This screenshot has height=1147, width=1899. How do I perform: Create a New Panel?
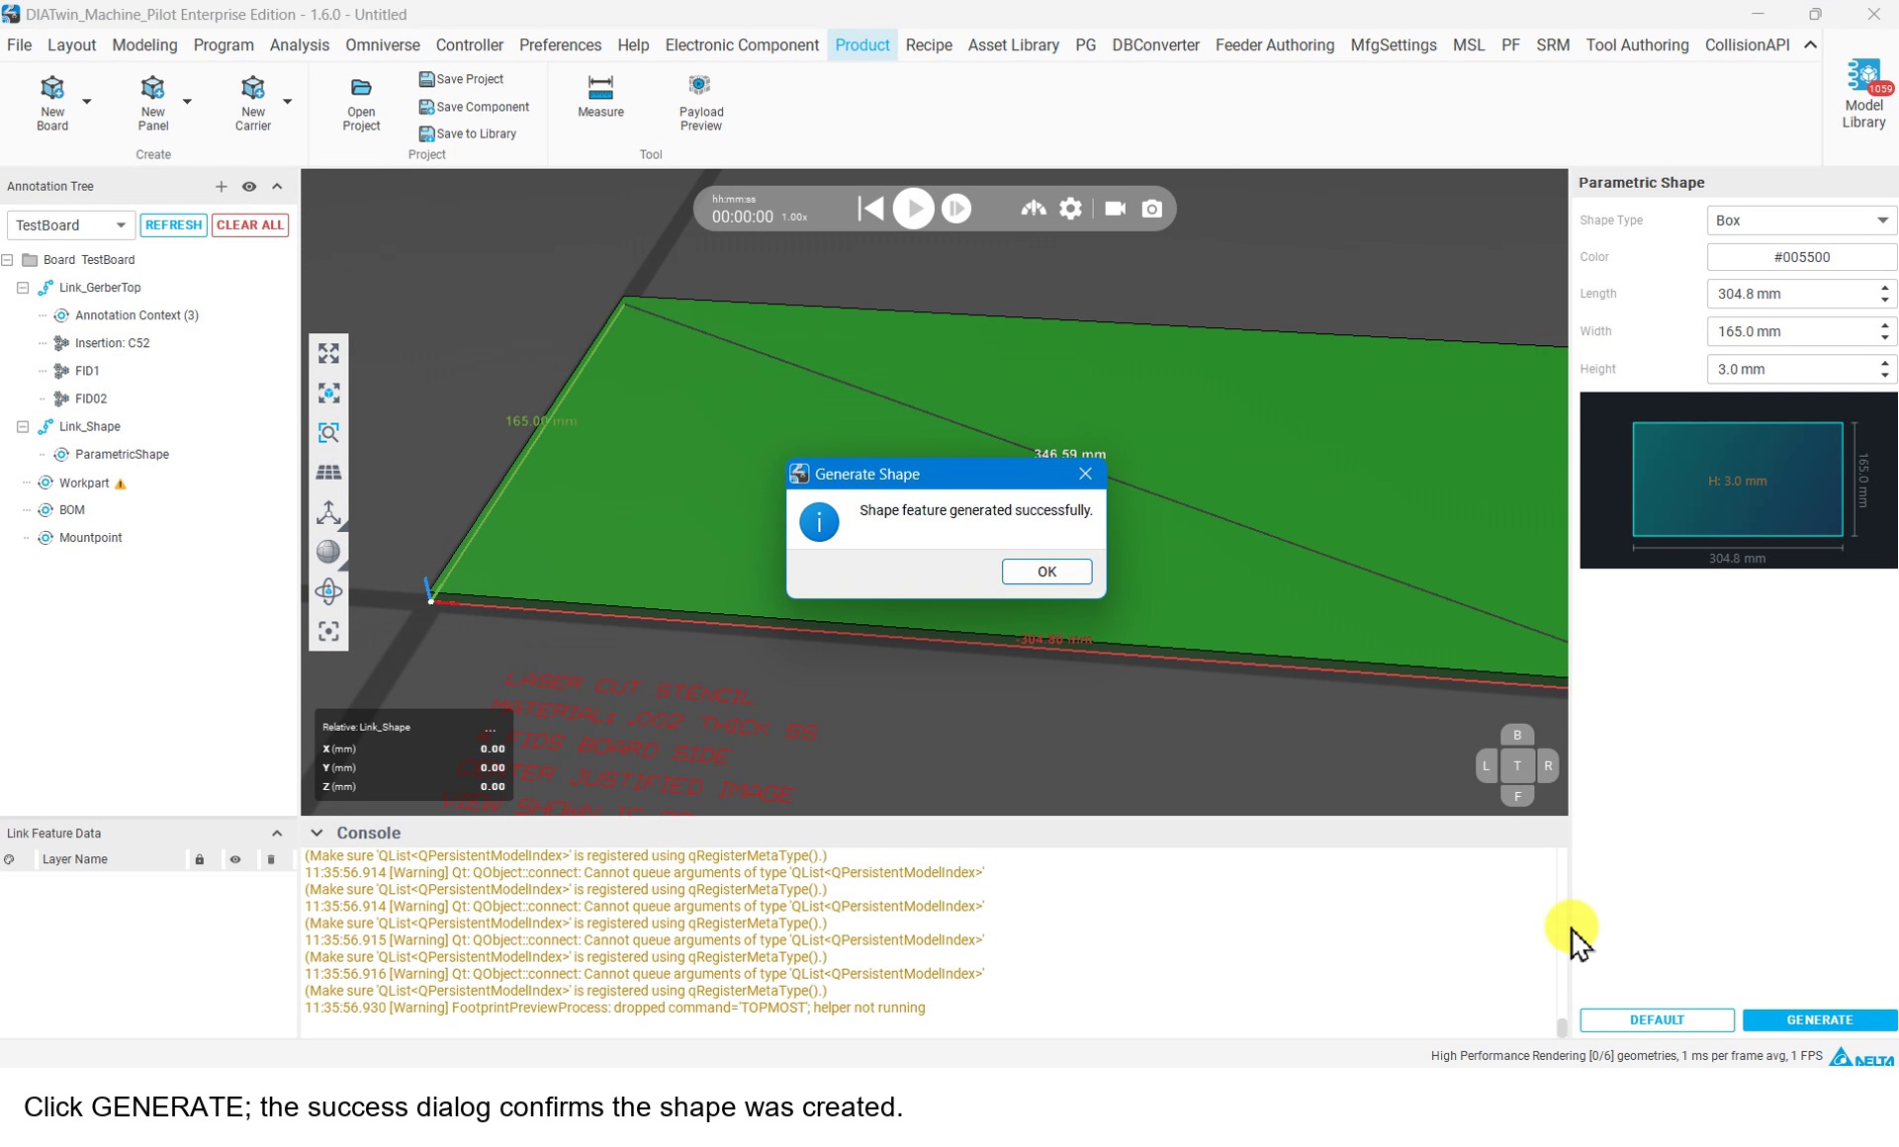[x=152, y=103]
